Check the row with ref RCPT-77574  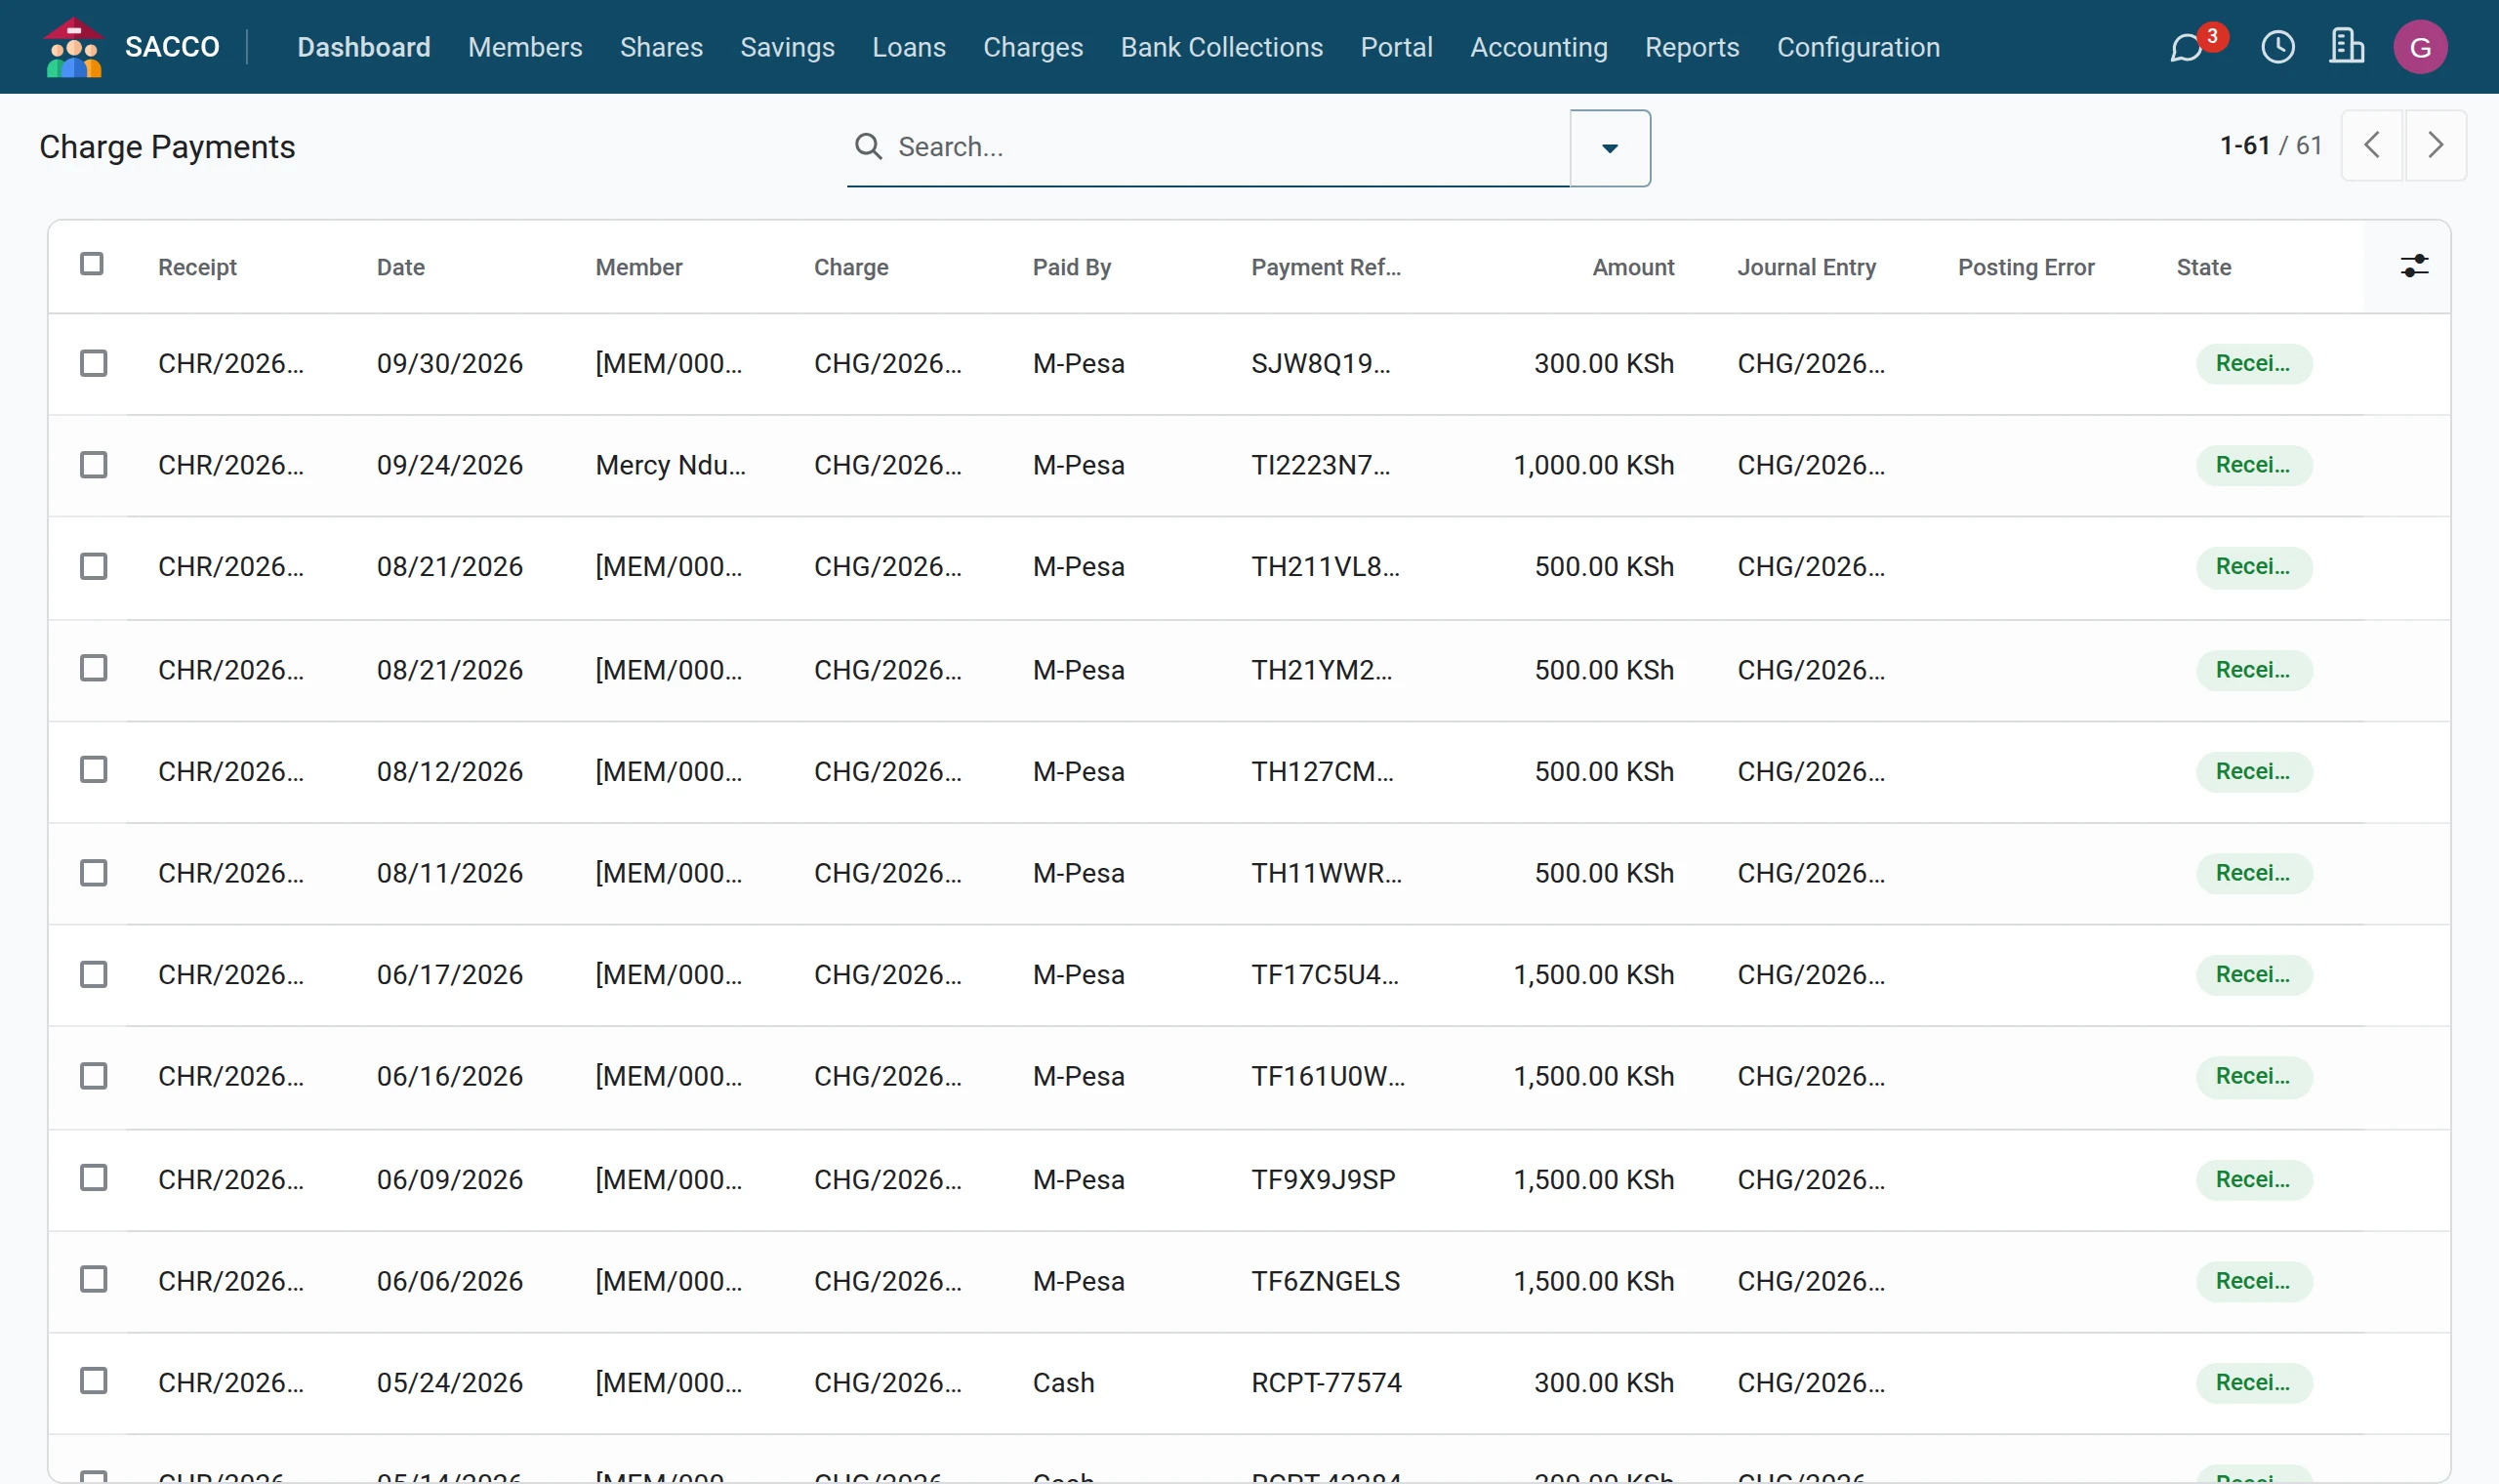coord(94,1381)
